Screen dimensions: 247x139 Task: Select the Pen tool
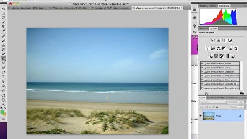tap(3, 73)
